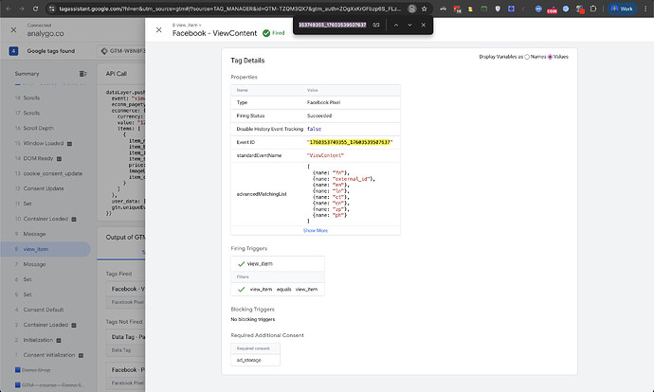654x392 pixels.
Task: Reload the browser page
Action: click(x=35, y=9)
